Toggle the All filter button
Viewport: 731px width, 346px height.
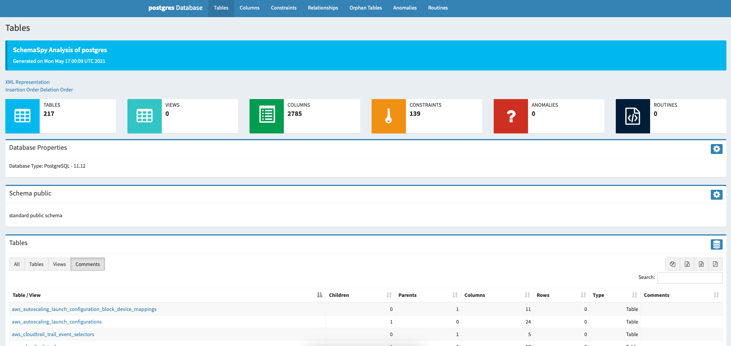(17, 264)
